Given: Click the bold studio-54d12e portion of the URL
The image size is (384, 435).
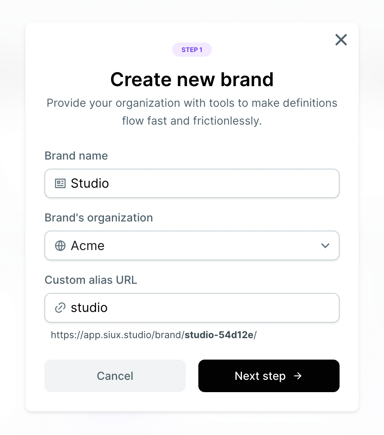Looking at the screenshot, I should [x=219, y=335].
